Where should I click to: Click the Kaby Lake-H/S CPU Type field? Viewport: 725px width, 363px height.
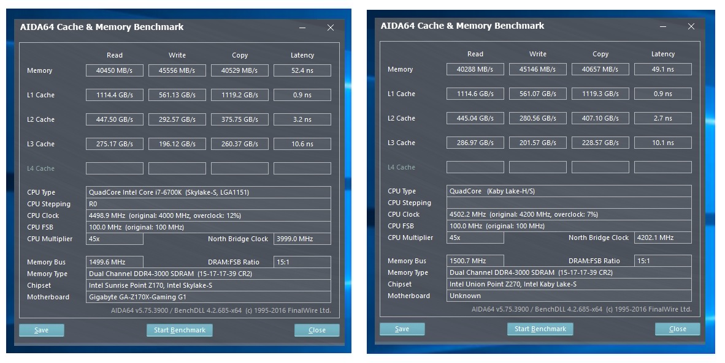tap(569, 191)
